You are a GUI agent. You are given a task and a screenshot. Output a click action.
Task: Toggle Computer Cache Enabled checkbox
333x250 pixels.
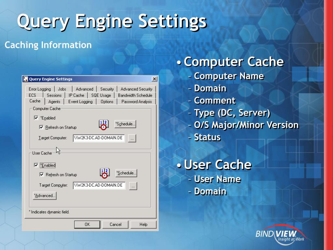click(x=36, y=118)
